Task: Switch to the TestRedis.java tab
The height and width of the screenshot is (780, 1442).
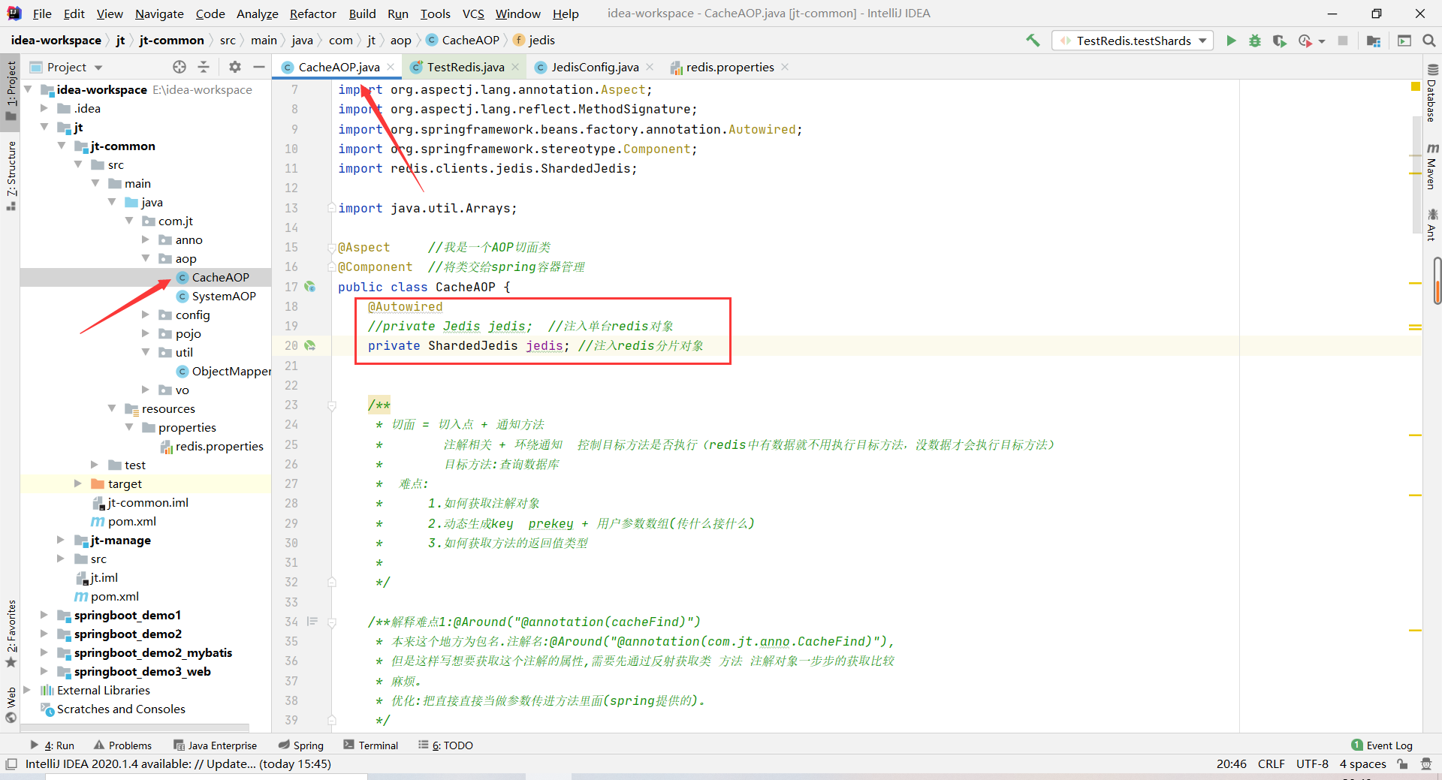Action: (x=466, y=67)
